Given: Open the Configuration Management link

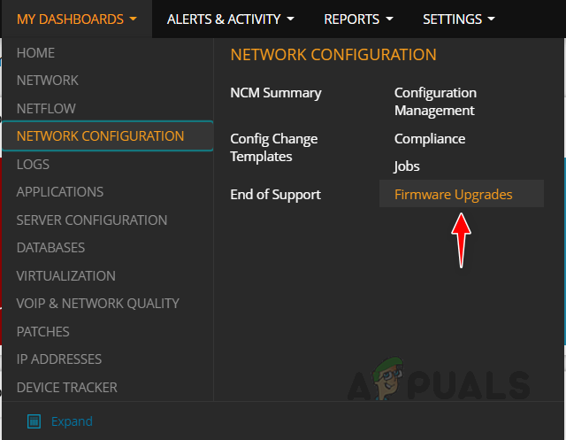Looking at the screenshot, I should pyautogui.click(x=435, y=101).
